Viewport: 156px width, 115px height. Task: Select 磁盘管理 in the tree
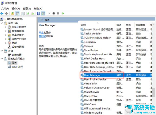pos(17,55)
